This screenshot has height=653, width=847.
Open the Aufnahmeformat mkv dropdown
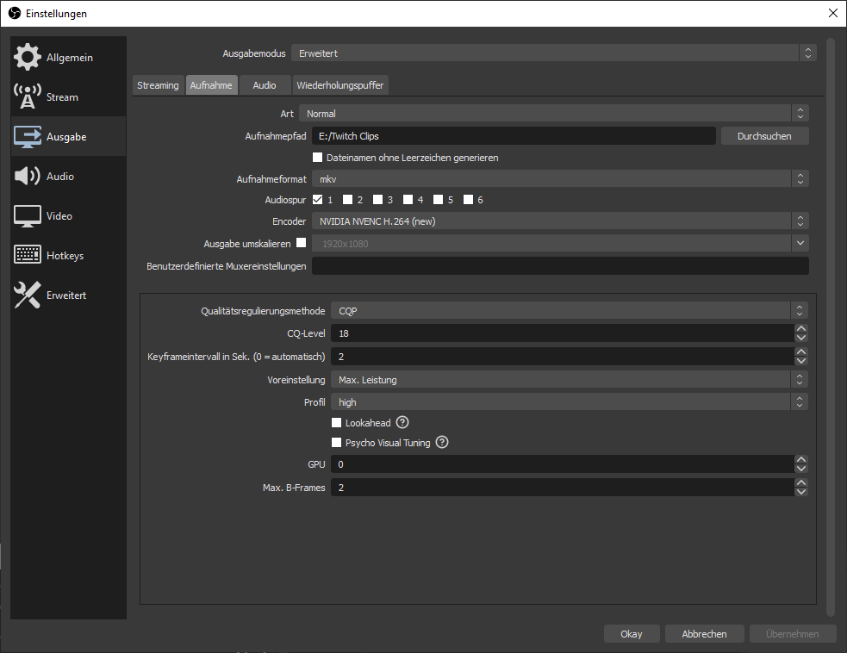point(559,179)
